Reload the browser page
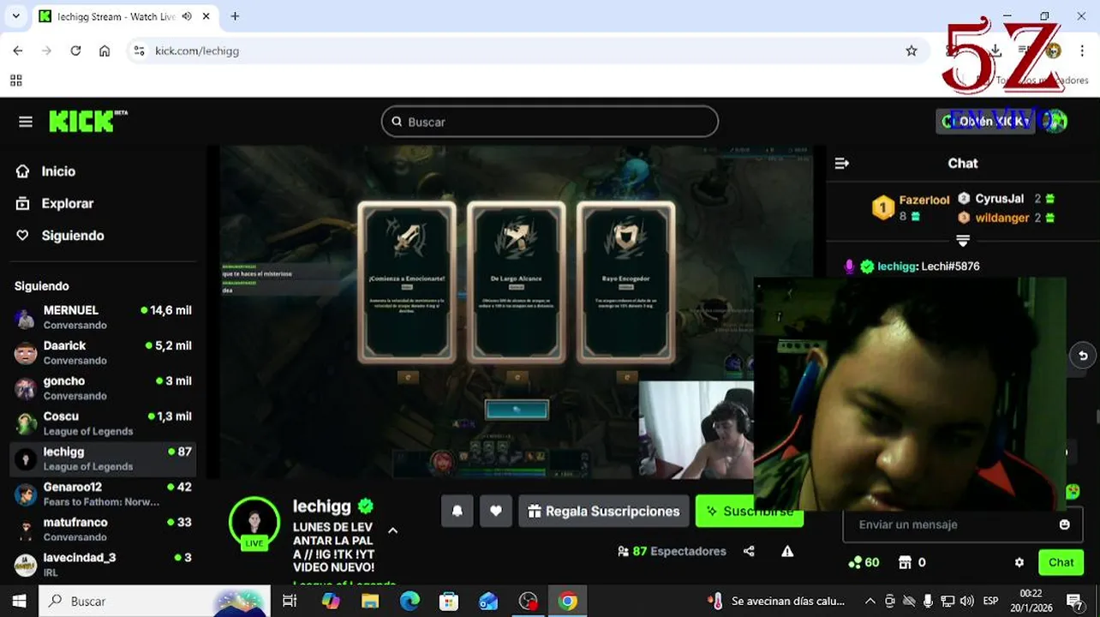 coord(75,51)
